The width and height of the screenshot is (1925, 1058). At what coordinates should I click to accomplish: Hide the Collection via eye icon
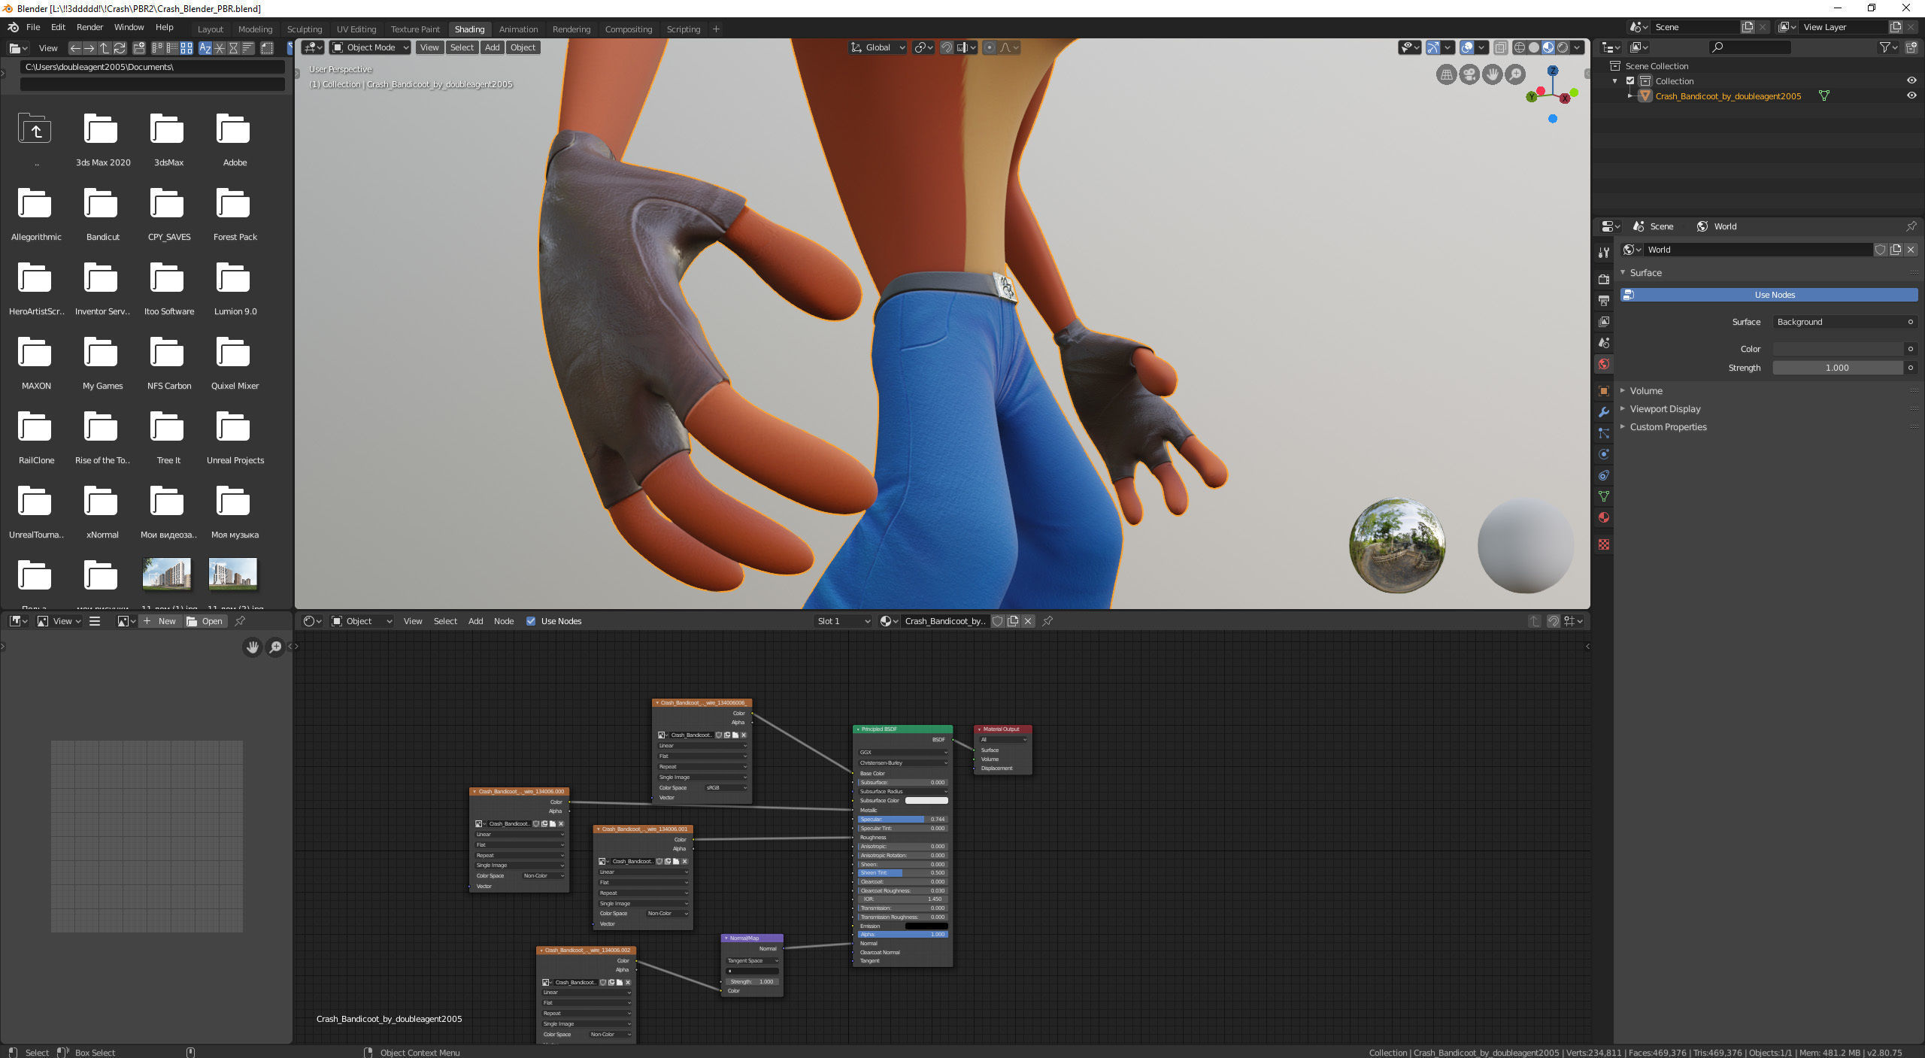[1911, 80]
